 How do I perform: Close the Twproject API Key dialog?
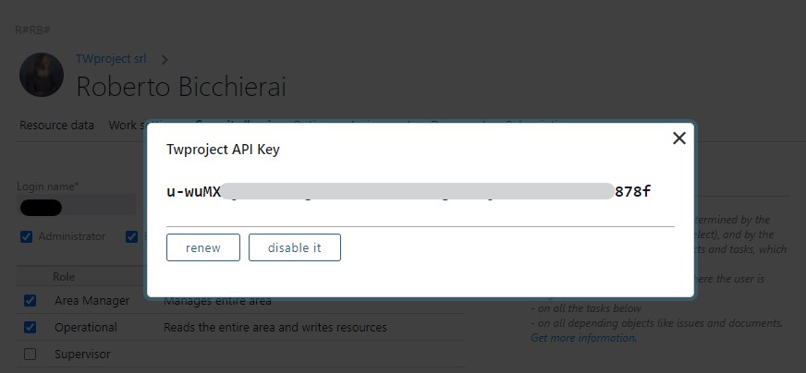[x=679, y=138]
